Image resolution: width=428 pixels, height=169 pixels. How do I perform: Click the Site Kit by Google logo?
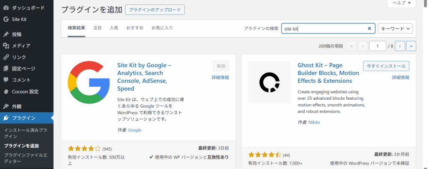point(89,82)
